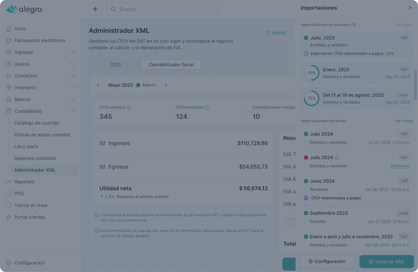Select the Contabilizador fiscal tab
The image size is (418, 272).
[171, 65]
